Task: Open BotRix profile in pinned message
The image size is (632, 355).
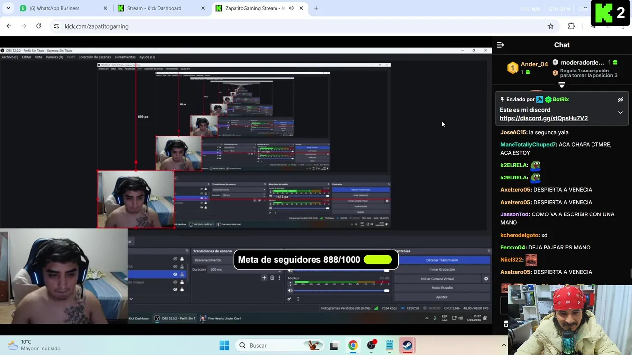Action: click(x=561, y=99)
